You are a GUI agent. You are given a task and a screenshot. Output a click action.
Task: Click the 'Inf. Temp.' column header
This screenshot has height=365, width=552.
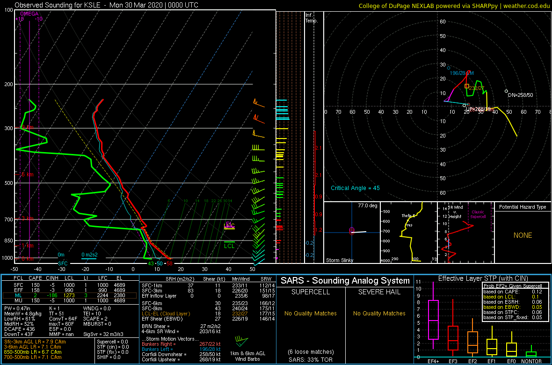tap(312, 18)
